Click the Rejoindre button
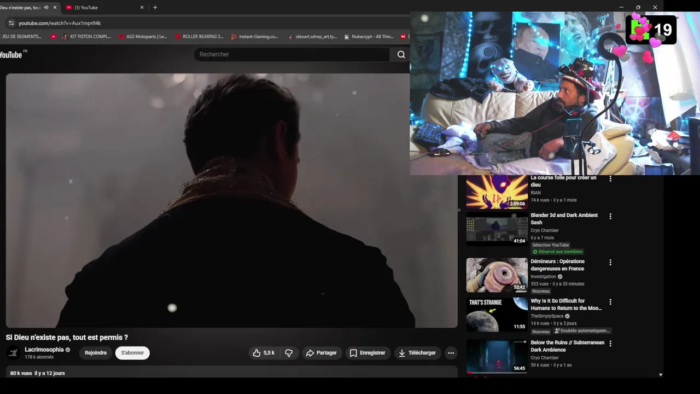 coord(96,353)
